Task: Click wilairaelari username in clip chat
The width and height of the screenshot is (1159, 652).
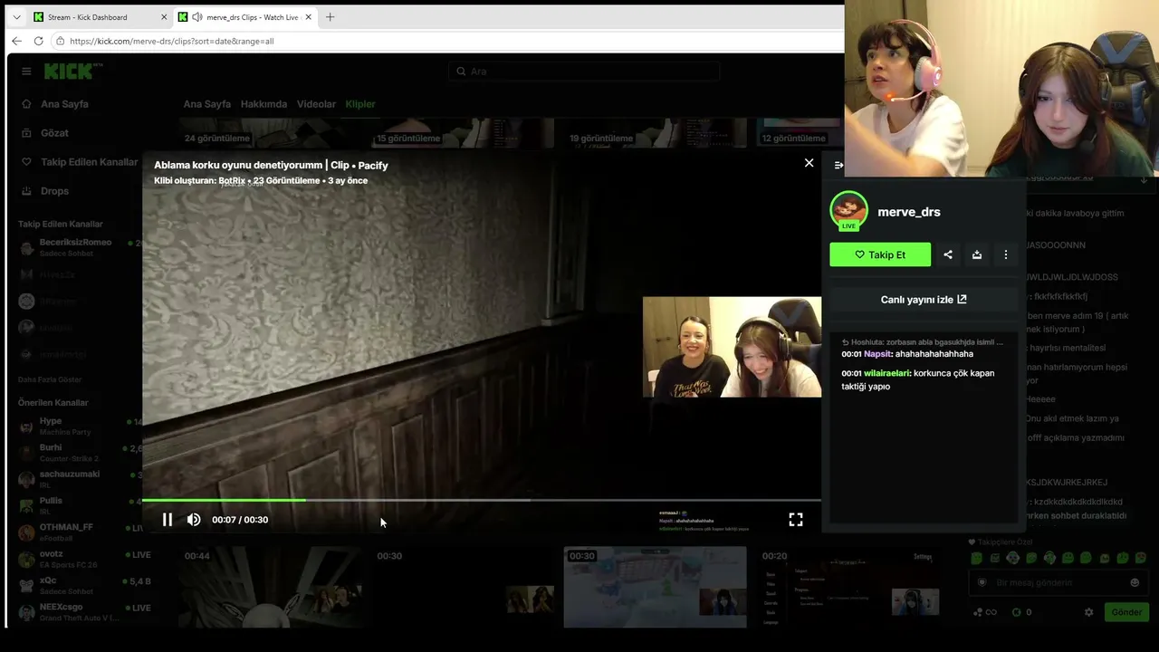Action: (886, 373)
